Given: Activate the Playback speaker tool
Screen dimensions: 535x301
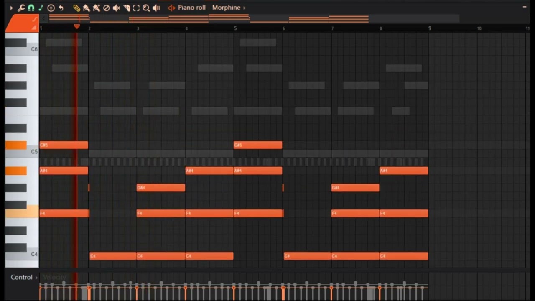Looking at the screenshot, I should [156, 8].
